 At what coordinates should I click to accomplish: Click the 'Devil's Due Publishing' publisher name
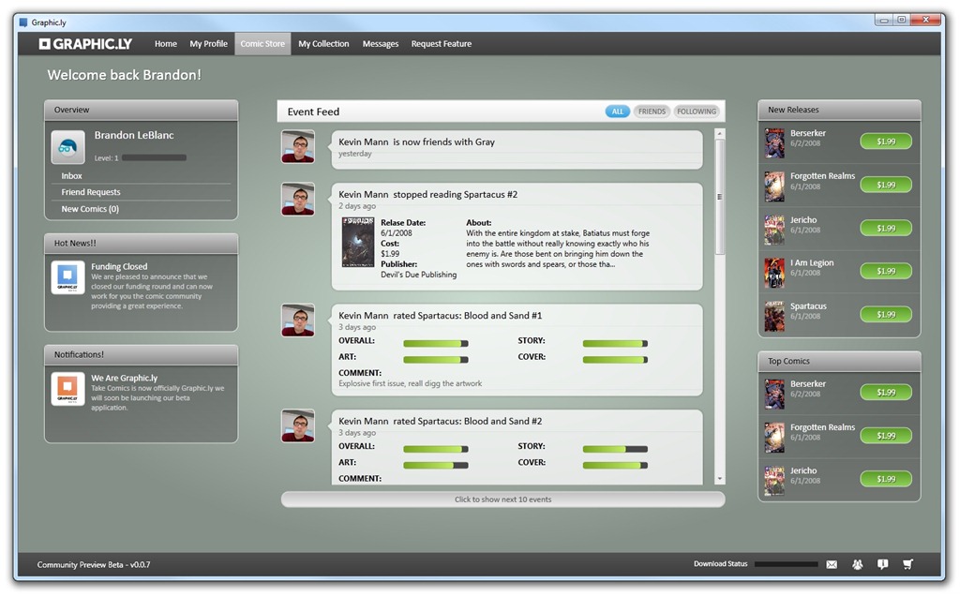click(419, 275)
